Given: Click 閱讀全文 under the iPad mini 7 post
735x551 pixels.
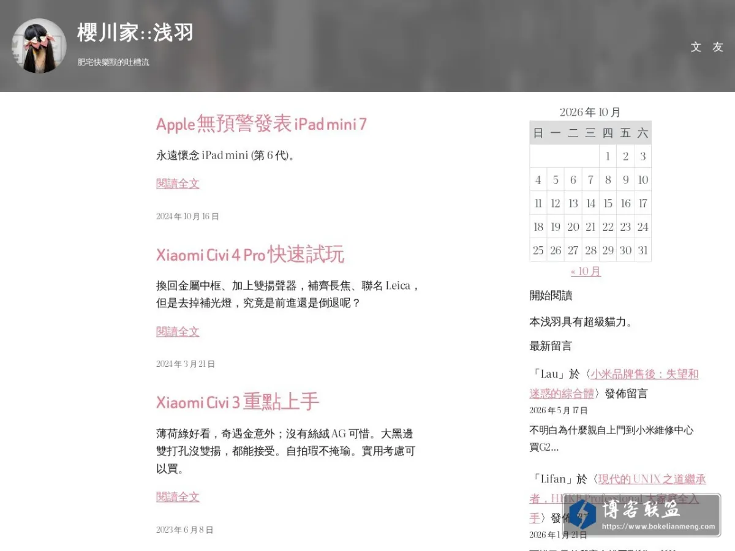Looking at the screenshot, I should (x=178, y=183).
